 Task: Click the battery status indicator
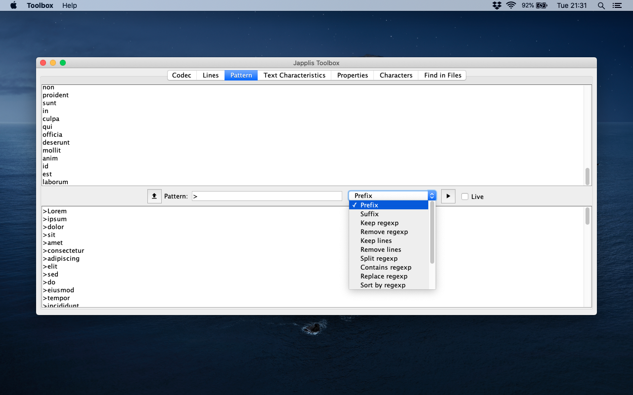[535, 5]
